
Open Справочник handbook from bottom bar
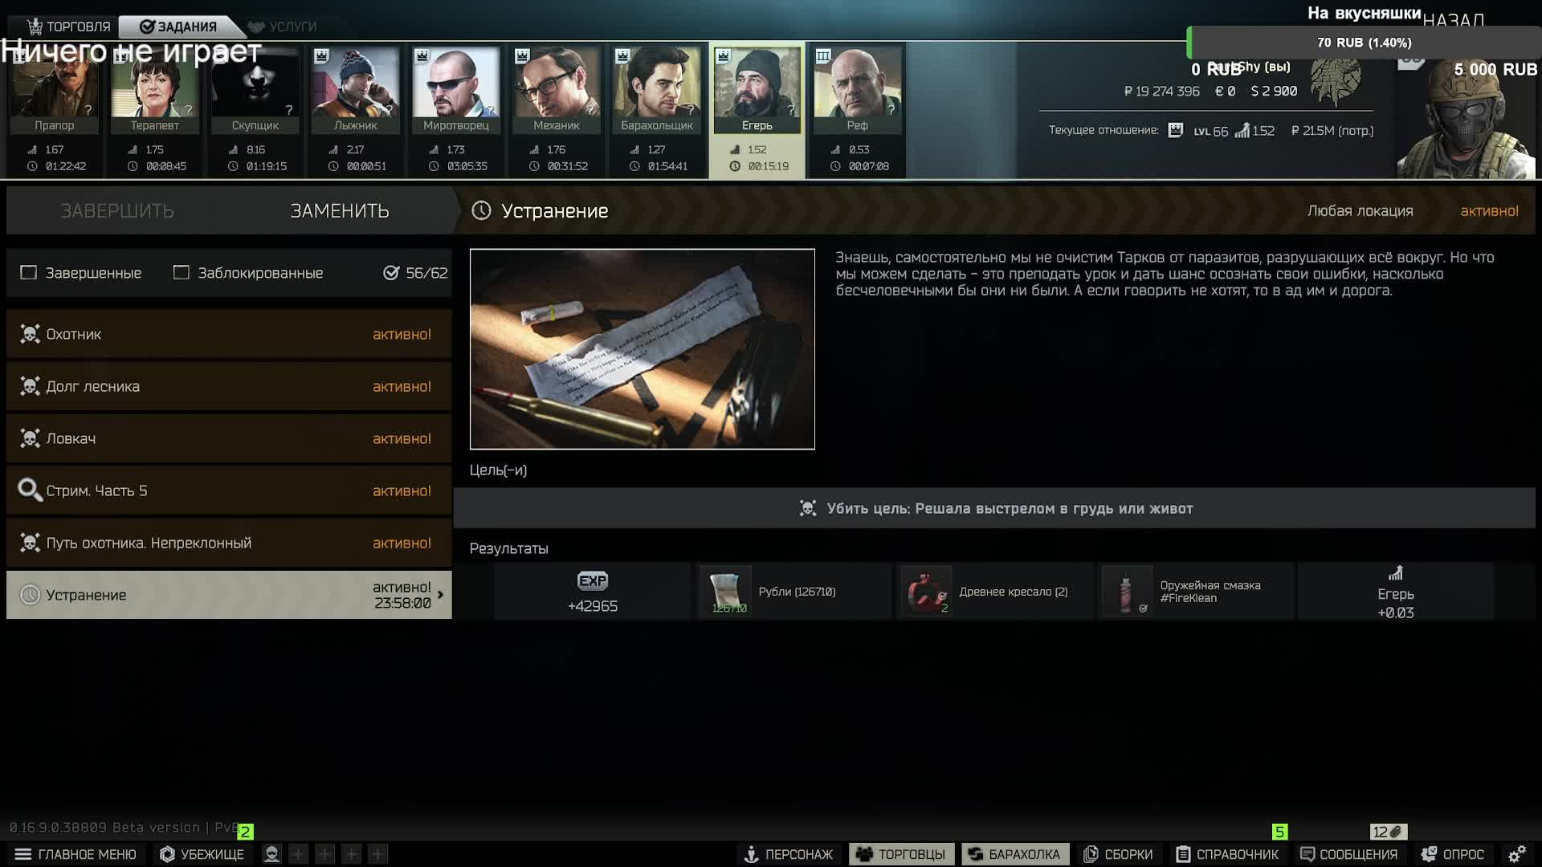[x=1227, y=854]
